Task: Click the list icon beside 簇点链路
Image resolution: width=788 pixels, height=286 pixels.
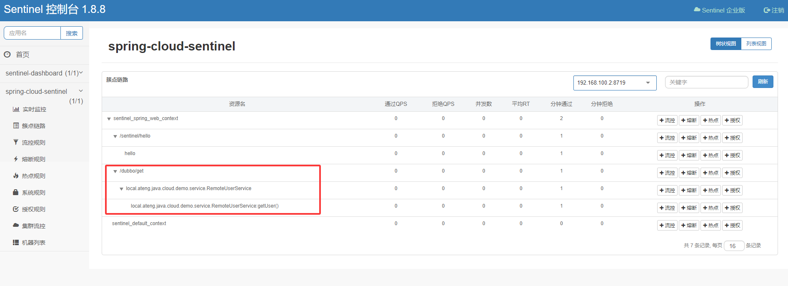Action: pyautogui.click(x=16, y=125)
